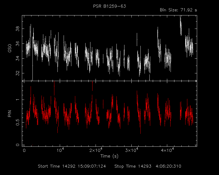Click the PIN axis tick label 0.5
Image resolution: width=219 pixels, height=175 pixels.
[18, 122]
